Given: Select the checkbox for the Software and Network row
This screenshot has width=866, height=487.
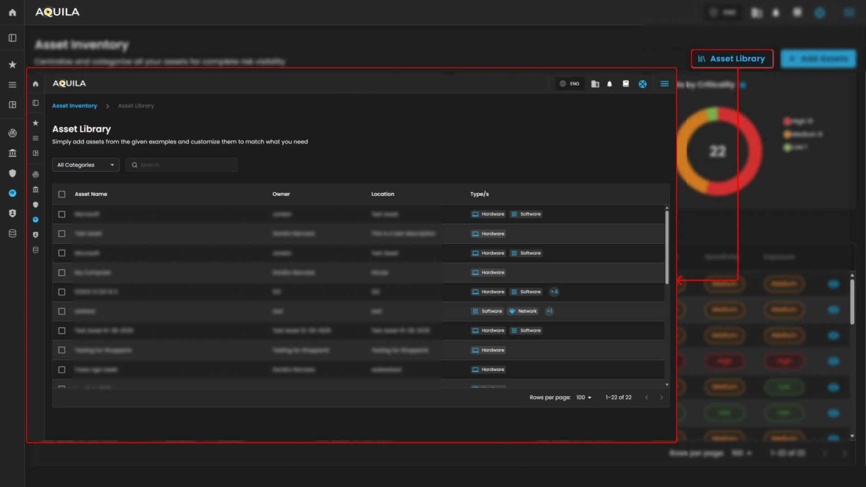Looking at the screenshot, I should (62, 311).
